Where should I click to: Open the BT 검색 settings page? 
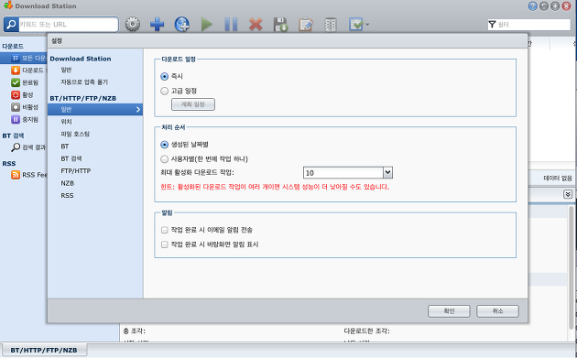tap(71, 158)
